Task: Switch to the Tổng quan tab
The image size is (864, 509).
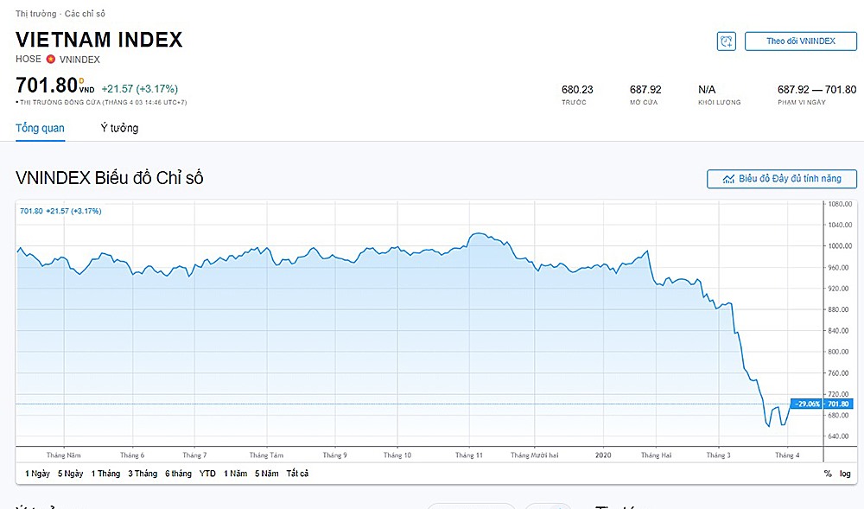Action: coord(41,129)
